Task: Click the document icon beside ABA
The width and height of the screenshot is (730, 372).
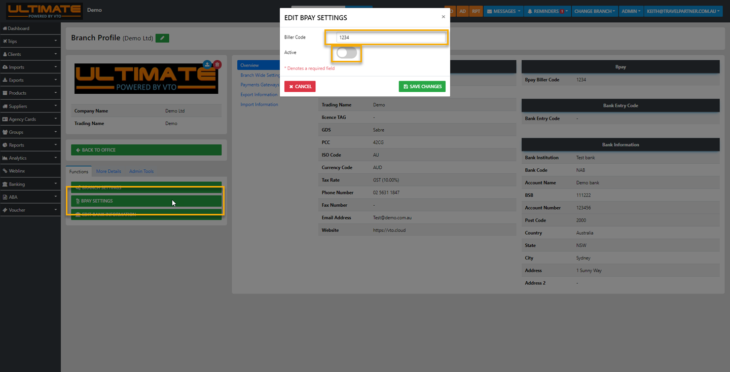Action: [x=5, y=197]
